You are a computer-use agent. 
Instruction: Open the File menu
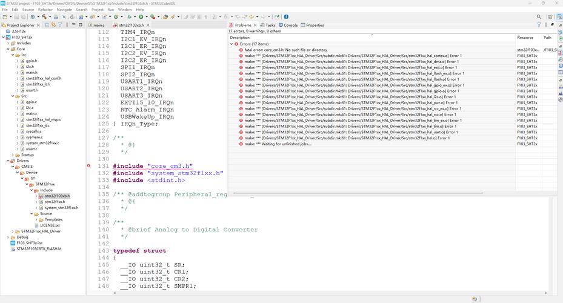[x=5, y=10]
